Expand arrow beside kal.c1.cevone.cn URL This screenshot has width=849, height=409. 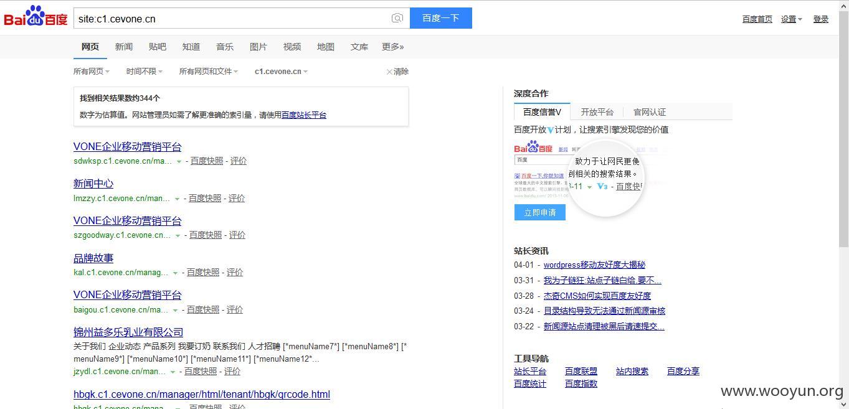click(x=175, y=273)
